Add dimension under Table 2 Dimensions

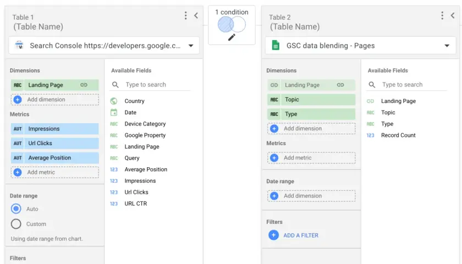pos(311,129)
